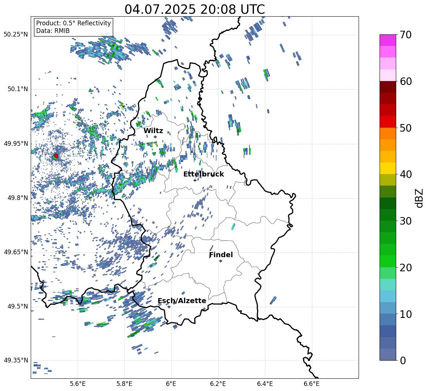428x391 pixels.
Task: Click the 5.8°E longitude label
Action: pos(124,384)
